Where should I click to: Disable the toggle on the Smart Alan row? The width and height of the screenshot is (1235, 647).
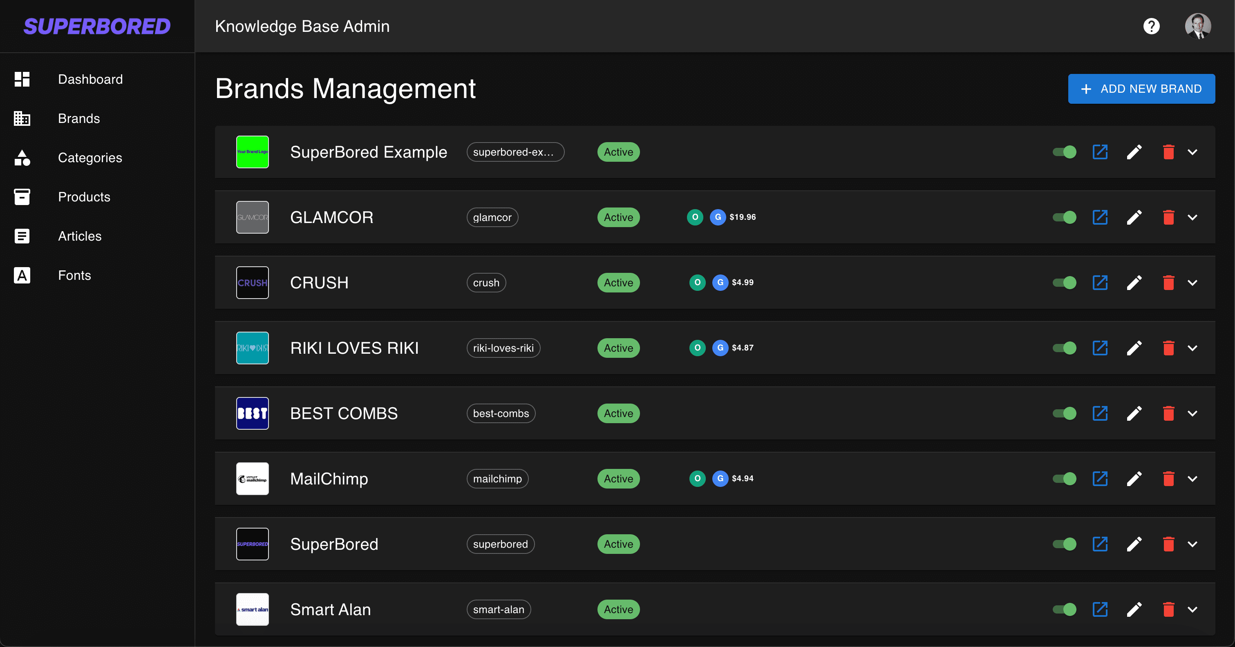(1064, 609)
